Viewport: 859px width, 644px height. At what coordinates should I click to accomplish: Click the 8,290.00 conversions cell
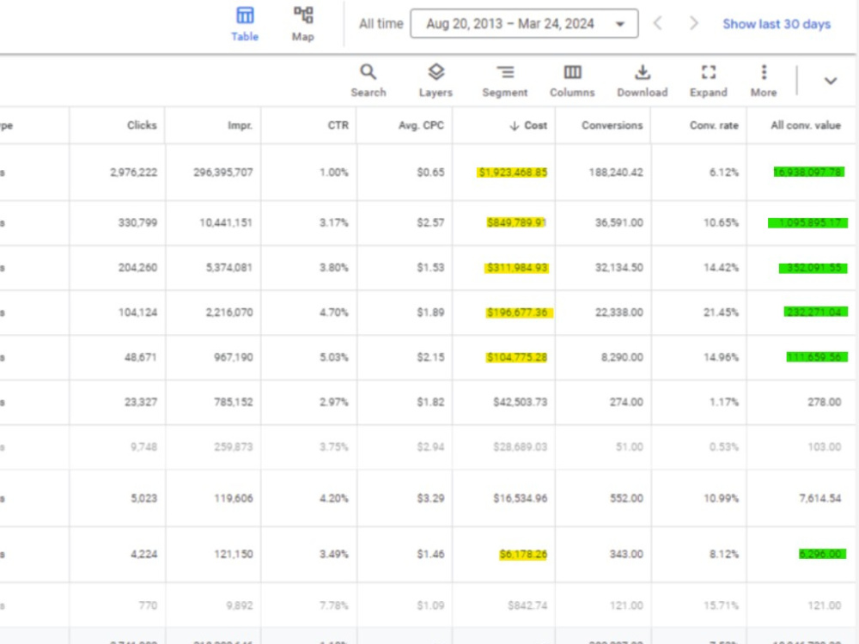click(x=622, y=357)
